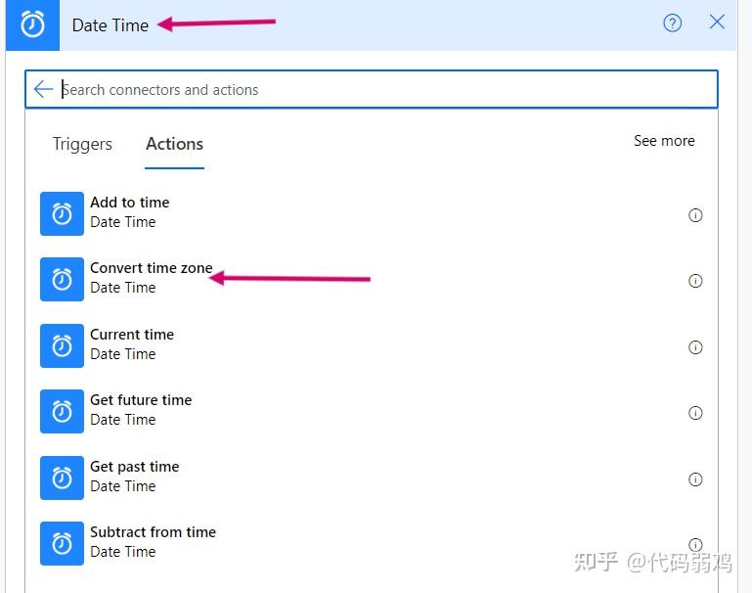
Task: Click the Subtract from time clock icon
Action: (x=62, y=544)
